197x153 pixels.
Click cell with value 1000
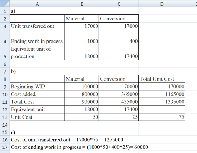point(82,37)
